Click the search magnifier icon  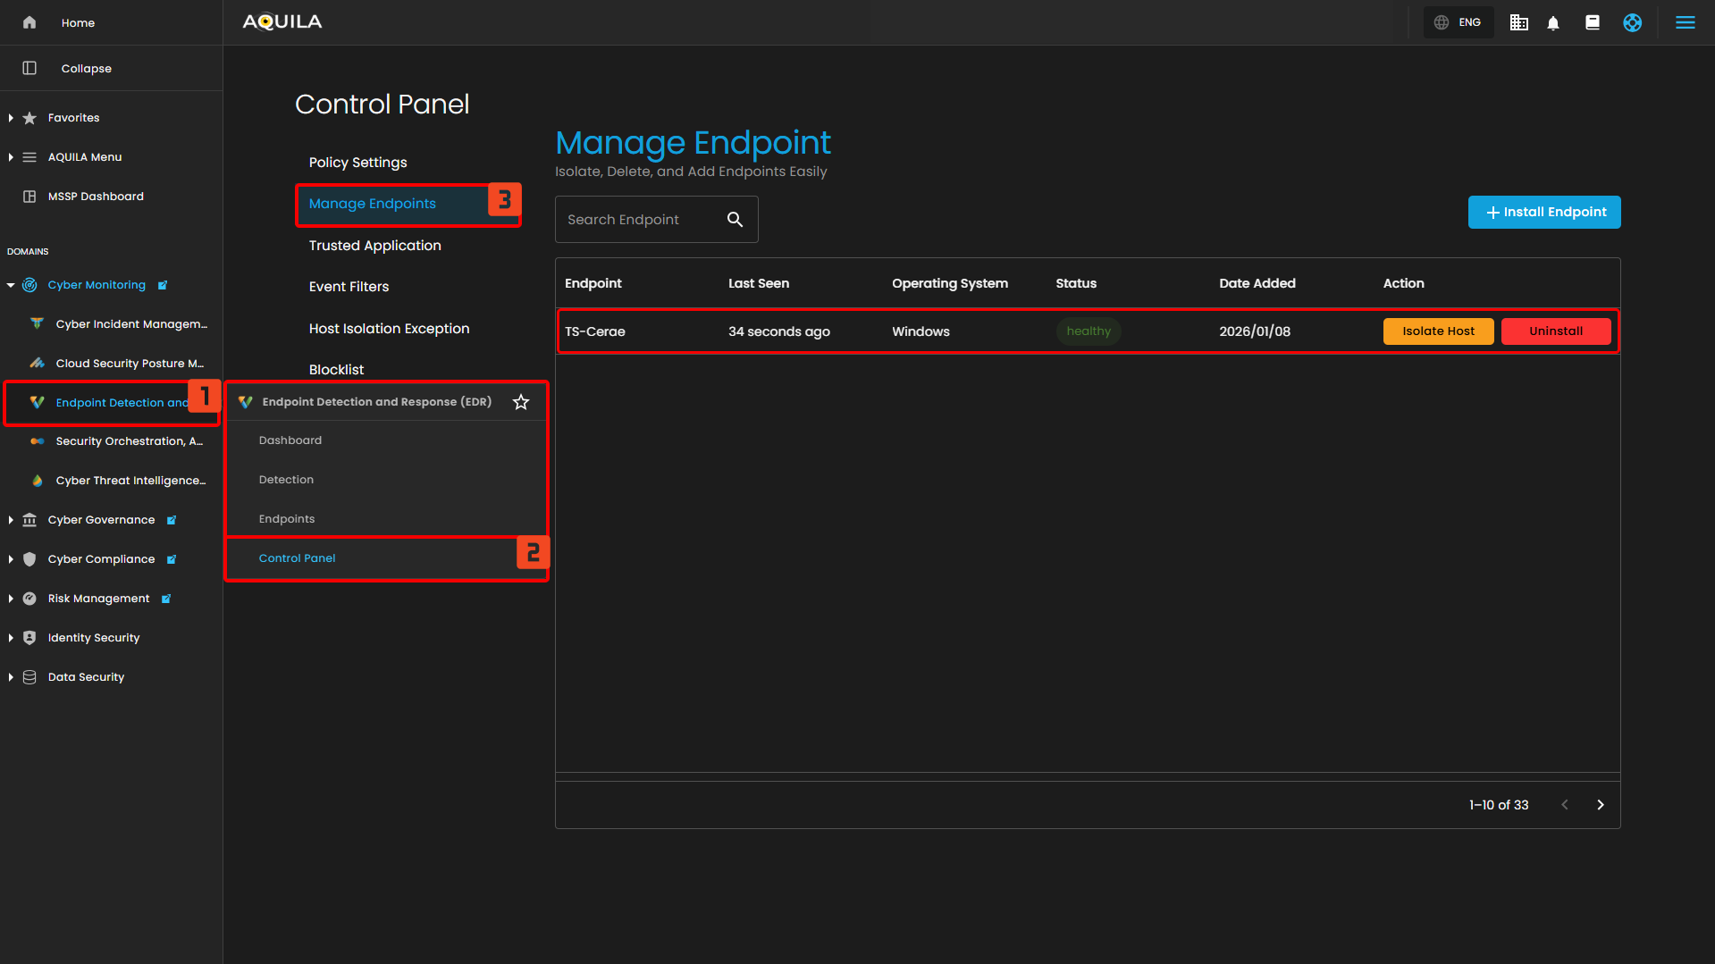735,220
